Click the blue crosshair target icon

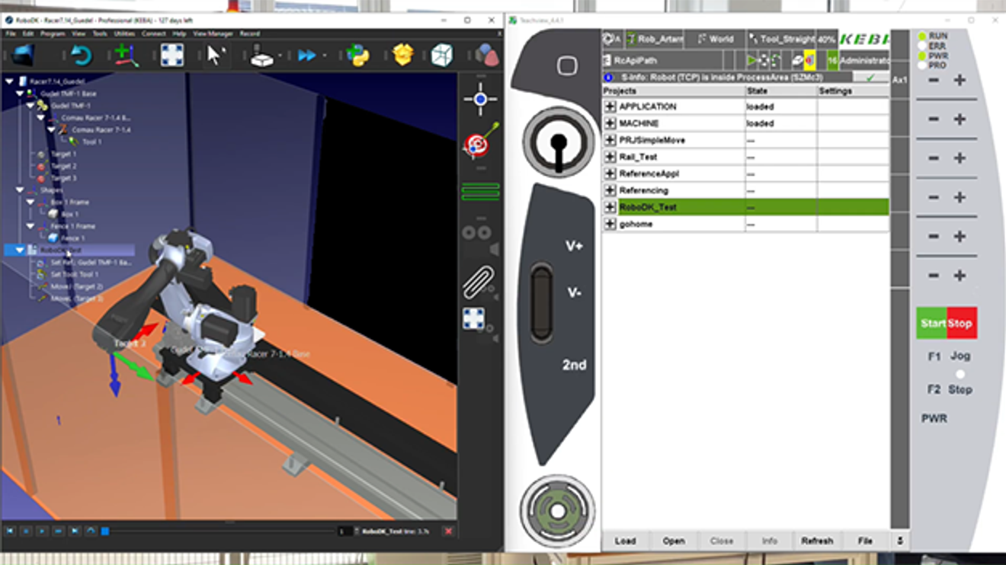[480, 100]
